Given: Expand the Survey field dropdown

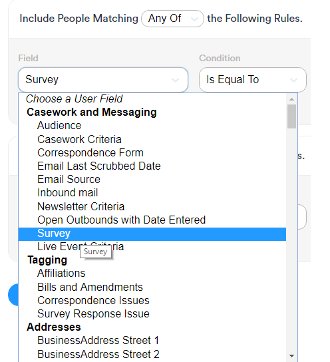Looking at the screenshot, I should pos(103,80).
